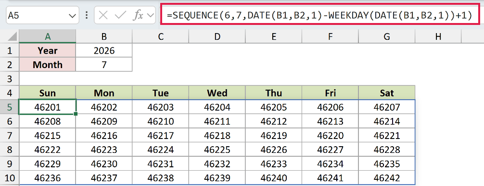Click cell containing 46221

point(387,135)
